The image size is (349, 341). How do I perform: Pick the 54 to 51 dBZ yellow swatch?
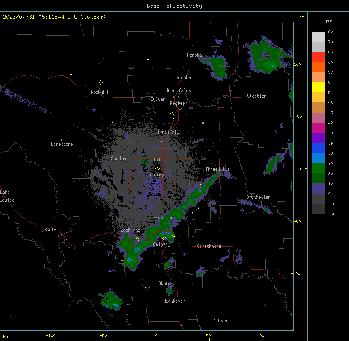318,87
